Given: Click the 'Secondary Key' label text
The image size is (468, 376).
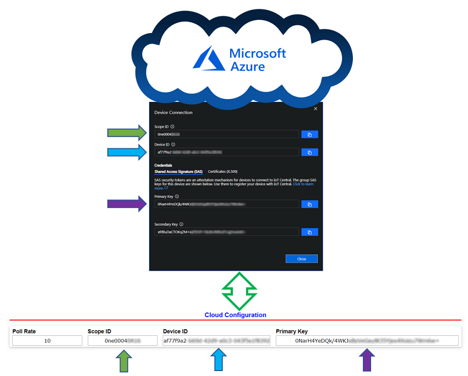Looking at the screenshot, I should pyautogui.click(x=166, y=225).
